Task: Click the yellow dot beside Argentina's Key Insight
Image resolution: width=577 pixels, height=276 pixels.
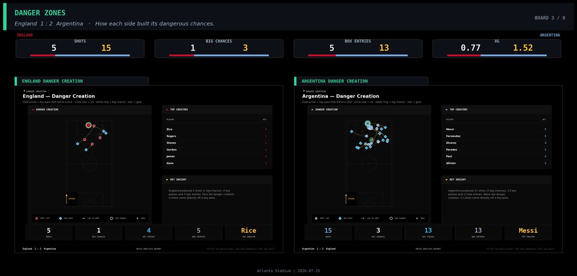Action: coord(446,180)
